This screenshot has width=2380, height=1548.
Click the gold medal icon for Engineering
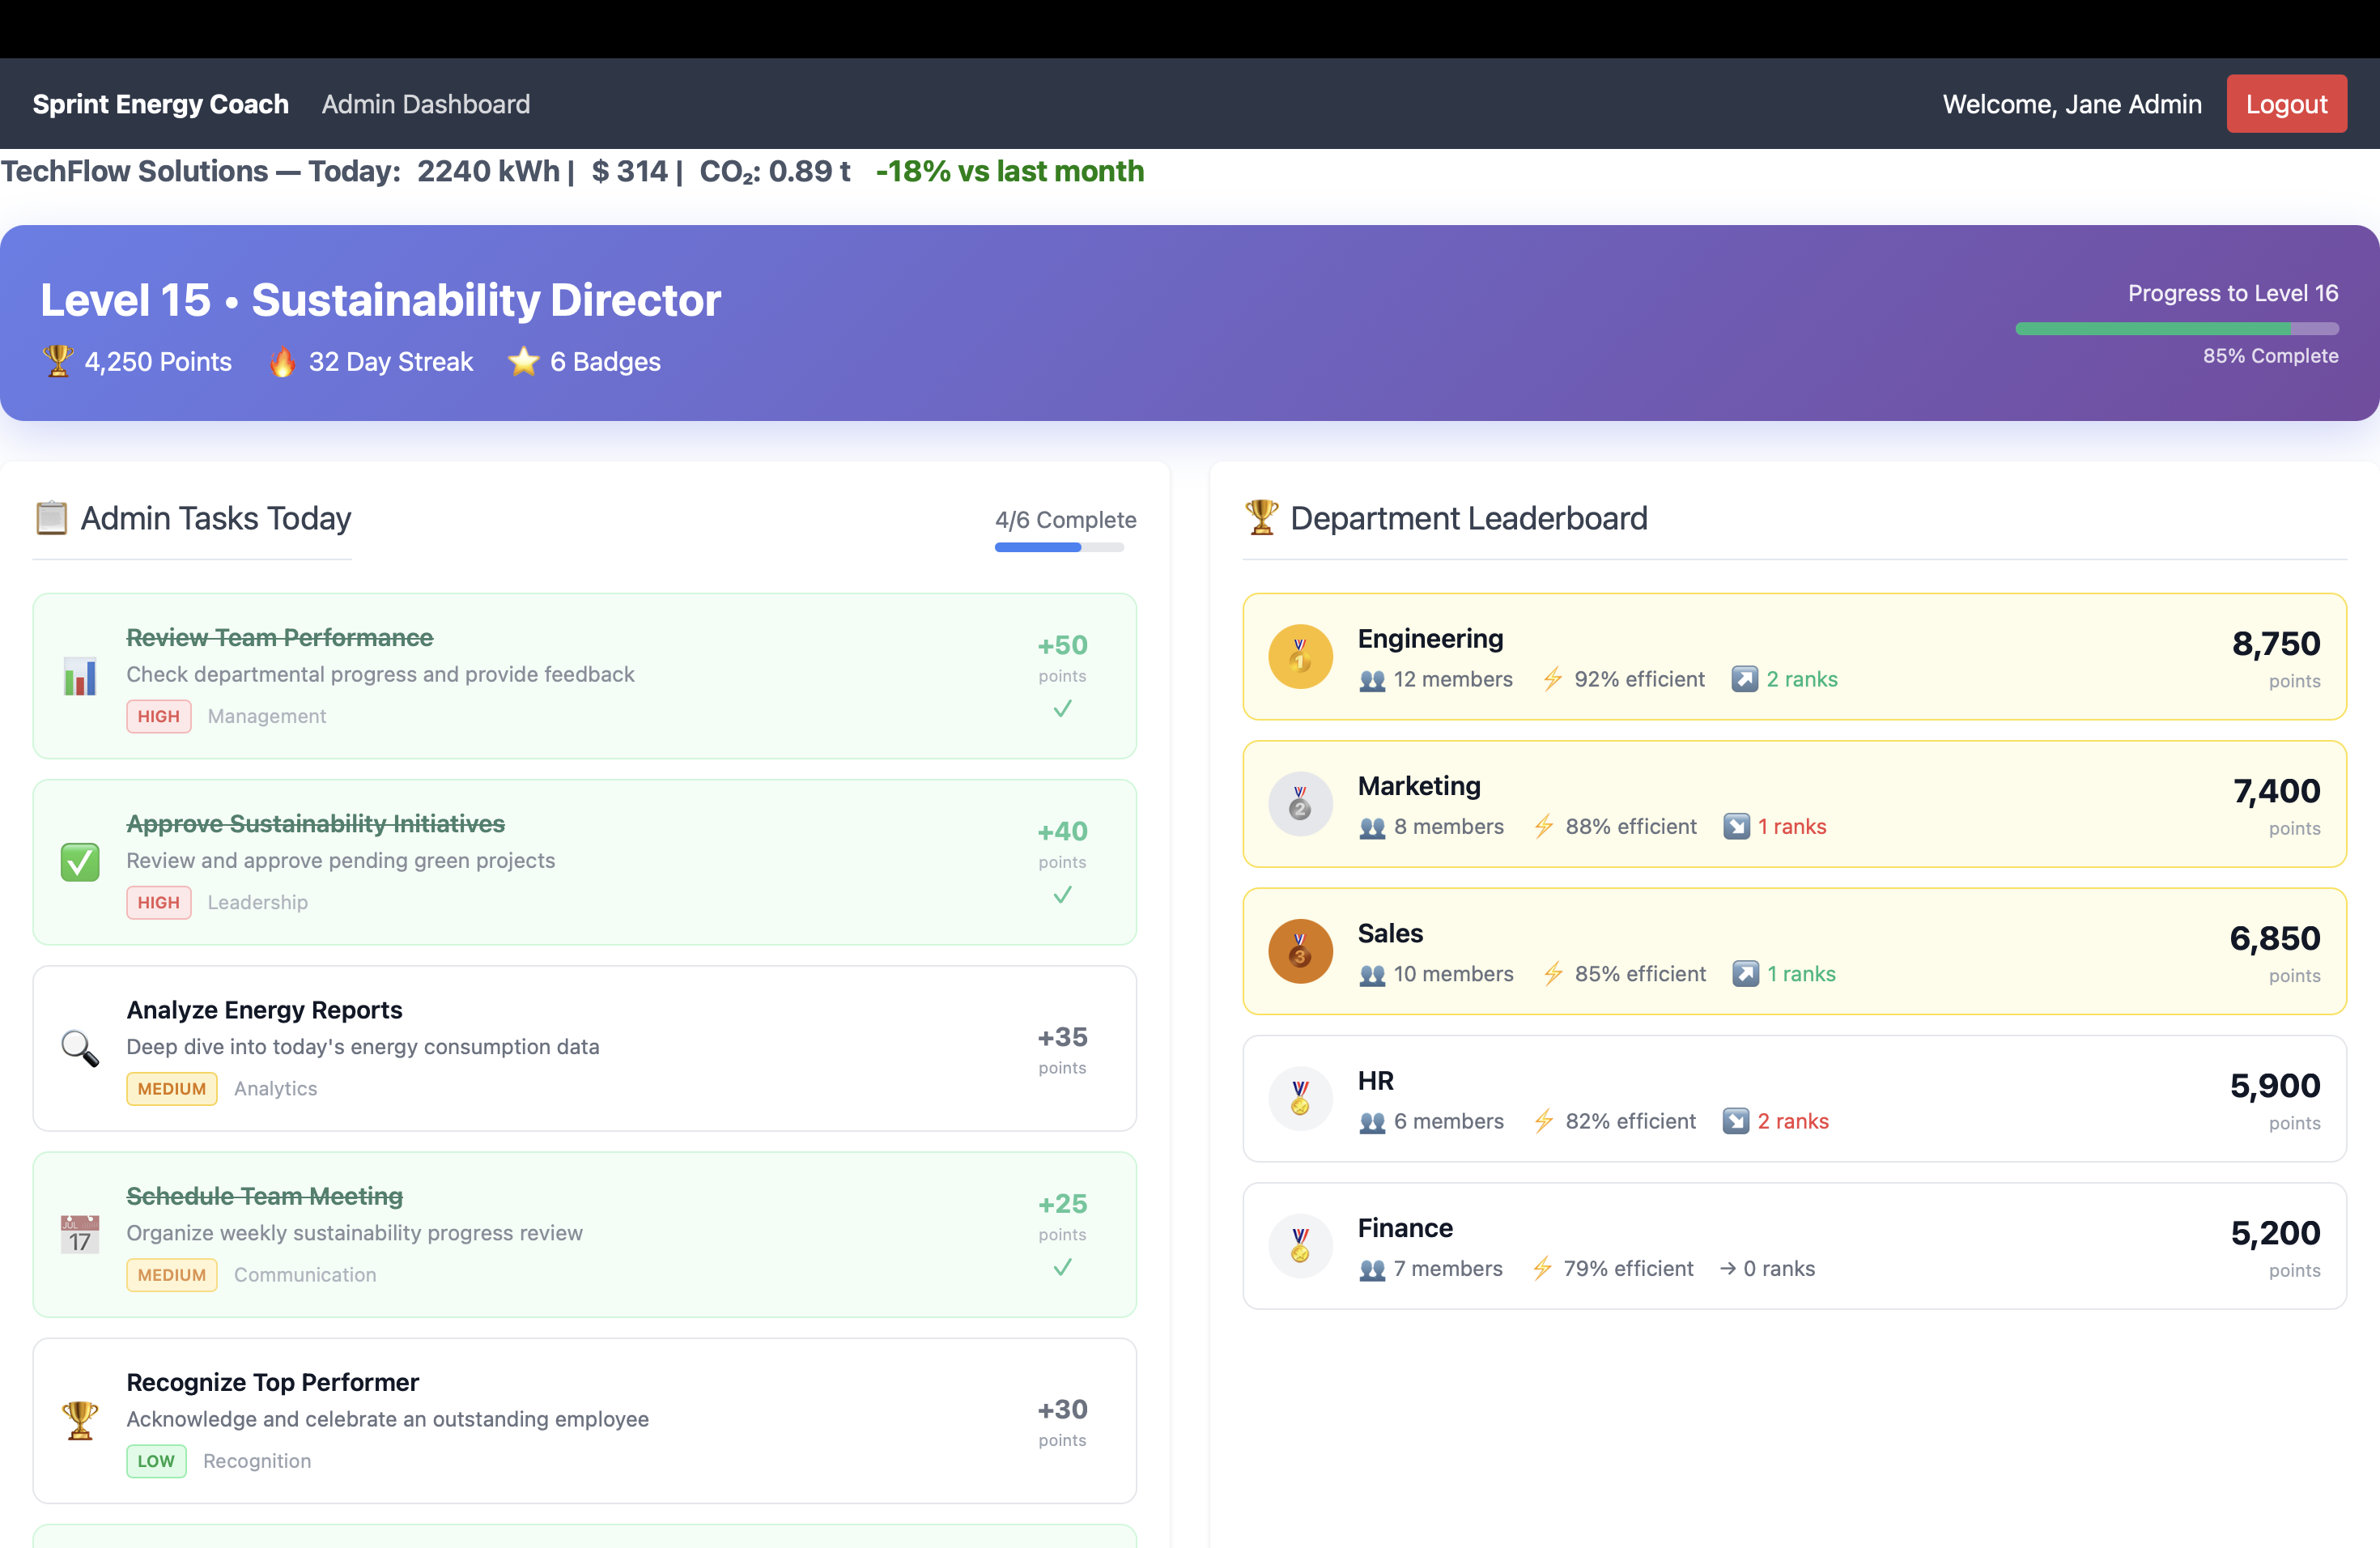coord(1300,657)
